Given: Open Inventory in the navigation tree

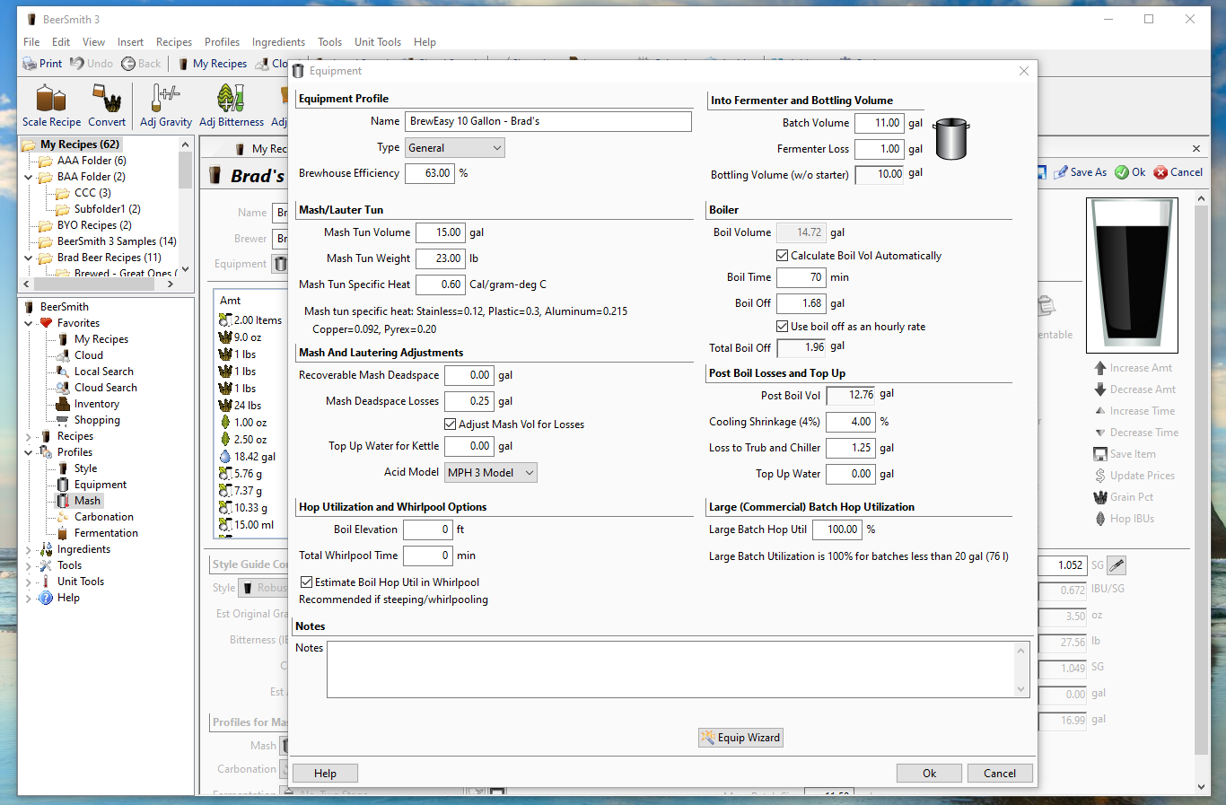Looking at the screenshot, I should (96, 404).
